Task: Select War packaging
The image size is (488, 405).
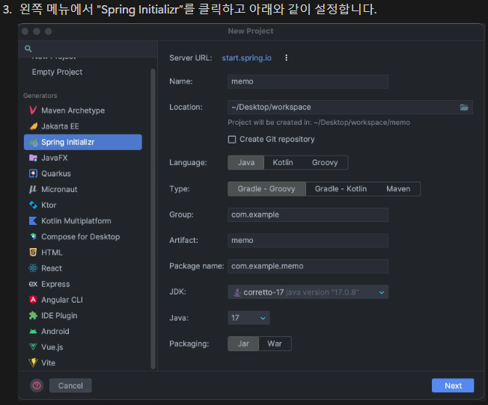Action: click(275, 344)
